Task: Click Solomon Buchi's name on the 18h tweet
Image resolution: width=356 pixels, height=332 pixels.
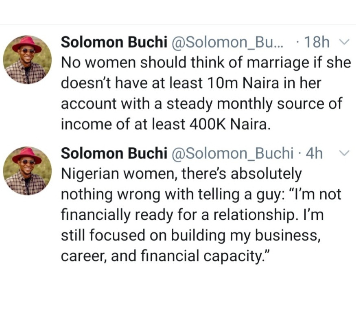Action: pyautogui.click(x=114, y=42)
